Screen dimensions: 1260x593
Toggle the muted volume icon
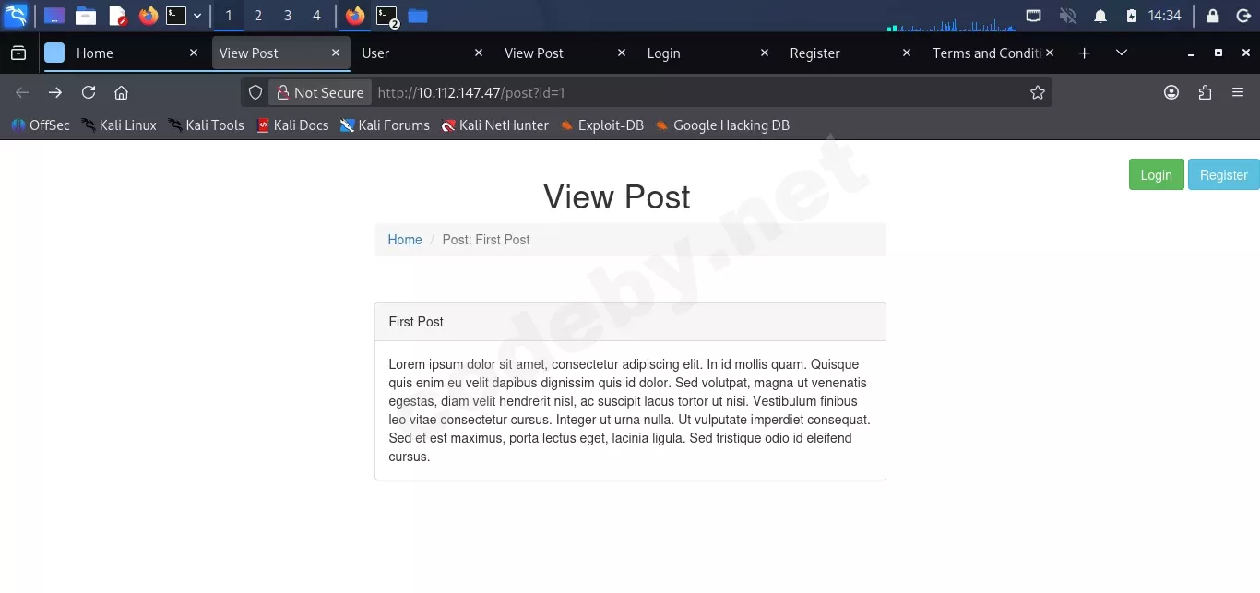pyautogui.click(x=1067, y=16)
